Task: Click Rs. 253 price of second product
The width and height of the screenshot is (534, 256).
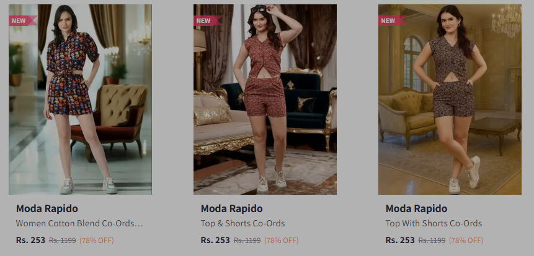Action: tap(215, 240)
